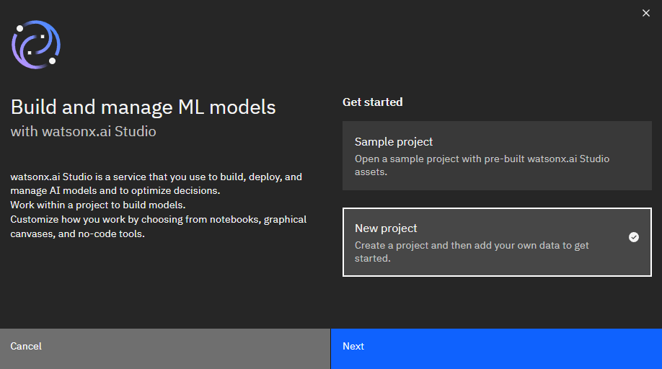The height and width of the screenshot is (369, 662).
Task: Close the dialog with the X icon
Action: click(x=646, y=13)
